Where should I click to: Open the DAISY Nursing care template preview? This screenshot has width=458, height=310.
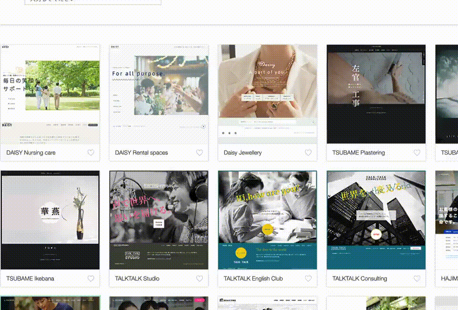50,94
